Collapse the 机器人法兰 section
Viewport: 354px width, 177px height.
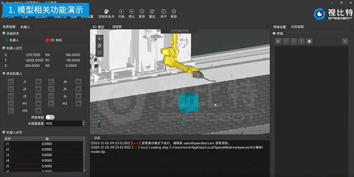tap(4, 48)
